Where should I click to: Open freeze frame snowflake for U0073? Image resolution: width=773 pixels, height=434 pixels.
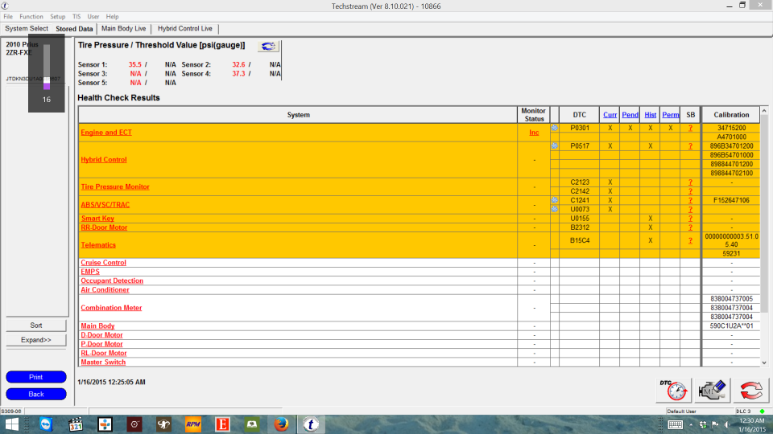pyautogui.click(x=555, y=209)
